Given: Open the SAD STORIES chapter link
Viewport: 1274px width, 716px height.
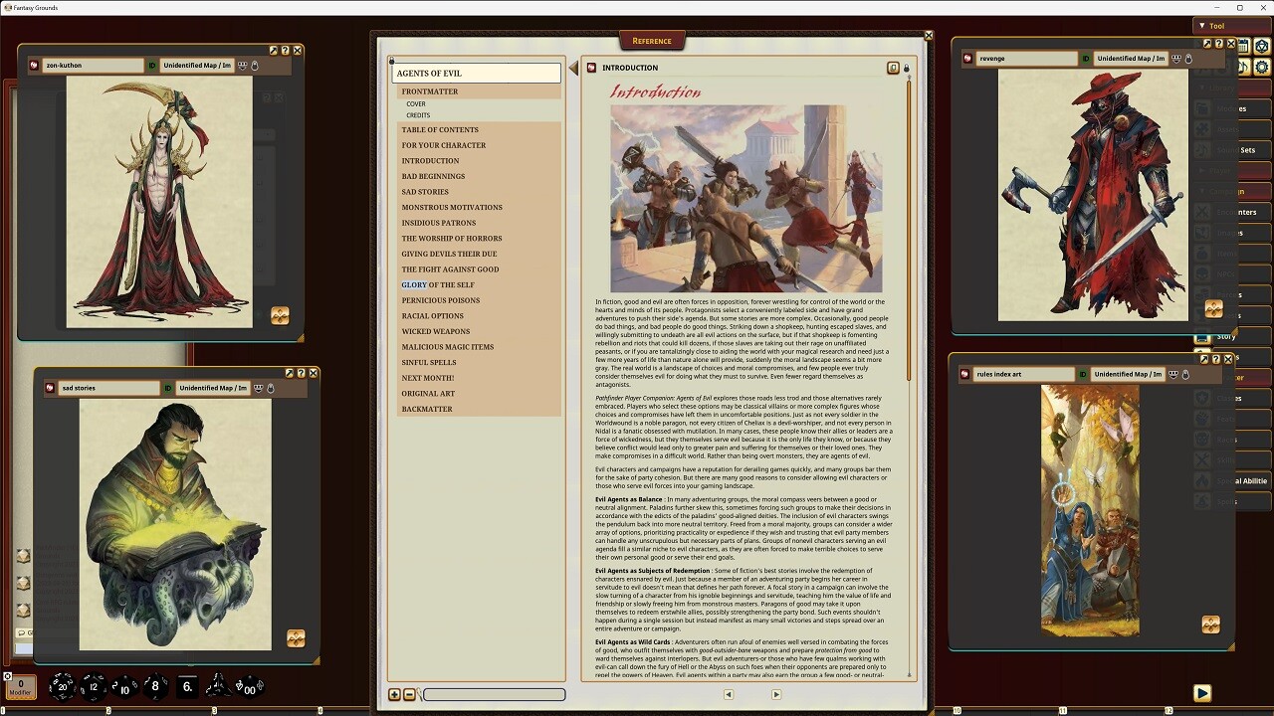Looking at the screenshot, I should (x=426, y=191).
